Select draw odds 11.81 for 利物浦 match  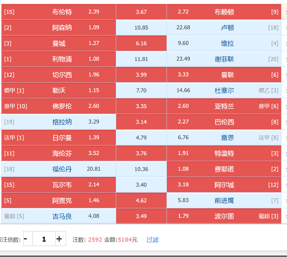(141, 59)
